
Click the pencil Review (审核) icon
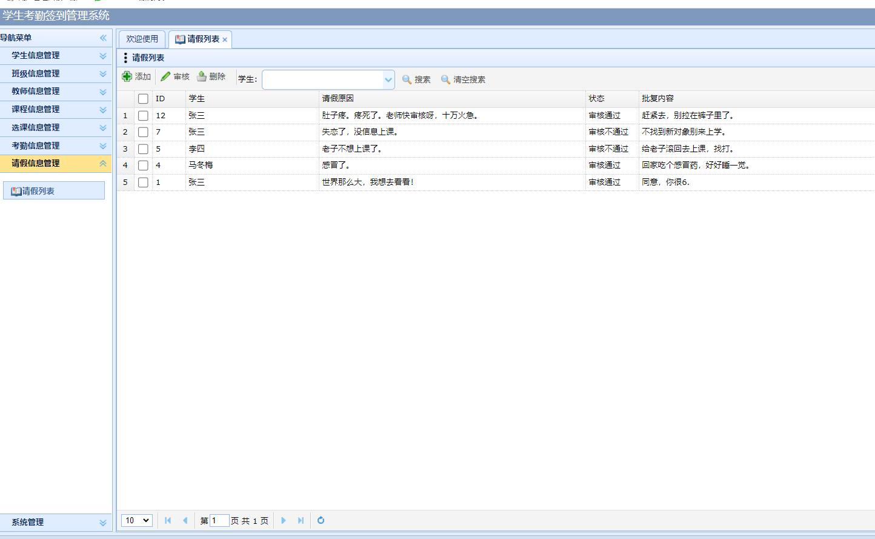(x=165, y=76)
